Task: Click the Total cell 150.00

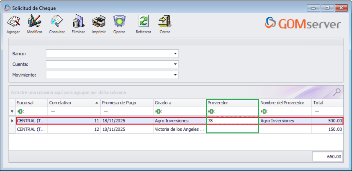Action: click(x=327, y=129)
